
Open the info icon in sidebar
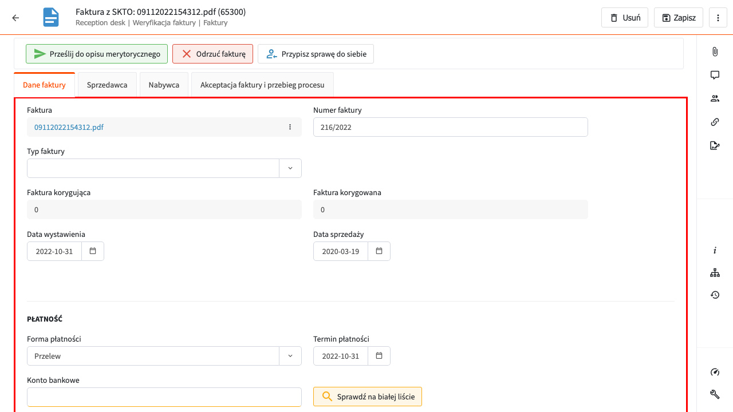click(715, 251)
